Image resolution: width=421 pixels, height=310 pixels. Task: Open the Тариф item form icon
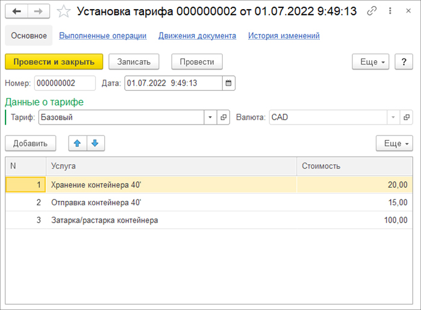pos(223,117)
